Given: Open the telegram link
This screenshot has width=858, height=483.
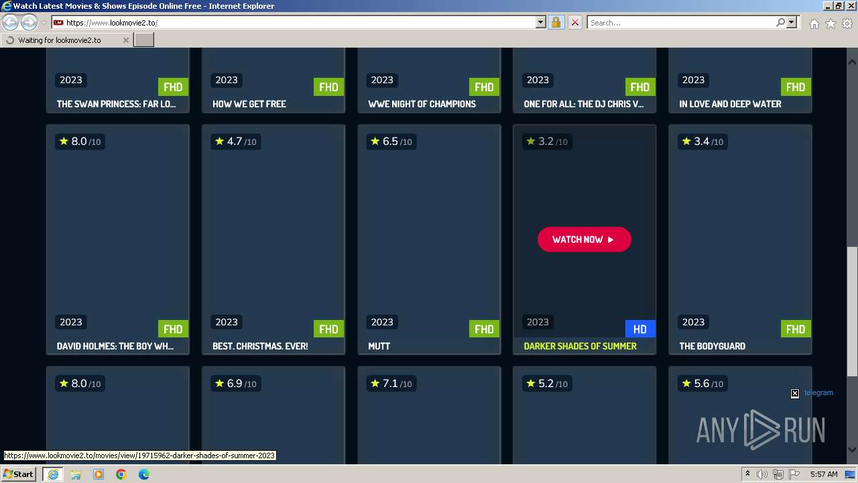Looking at the screenshot, I should (x=818, y=393).
